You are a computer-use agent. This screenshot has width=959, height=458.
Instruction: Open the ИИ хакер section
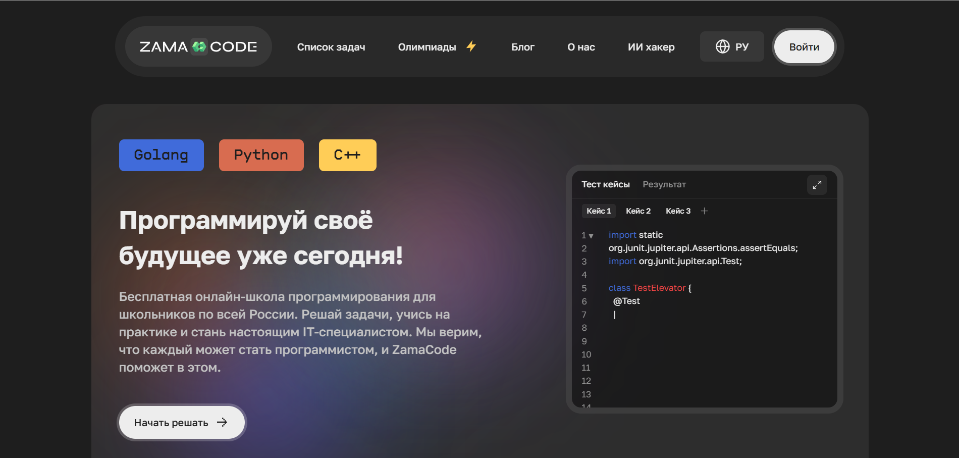point(651,47)
